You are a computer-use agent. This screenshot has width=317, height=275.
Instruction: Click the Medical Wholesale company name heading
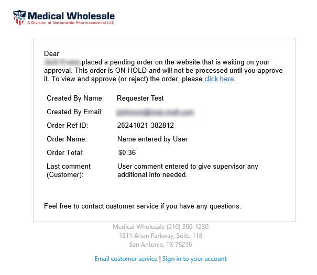click(71, 16)
